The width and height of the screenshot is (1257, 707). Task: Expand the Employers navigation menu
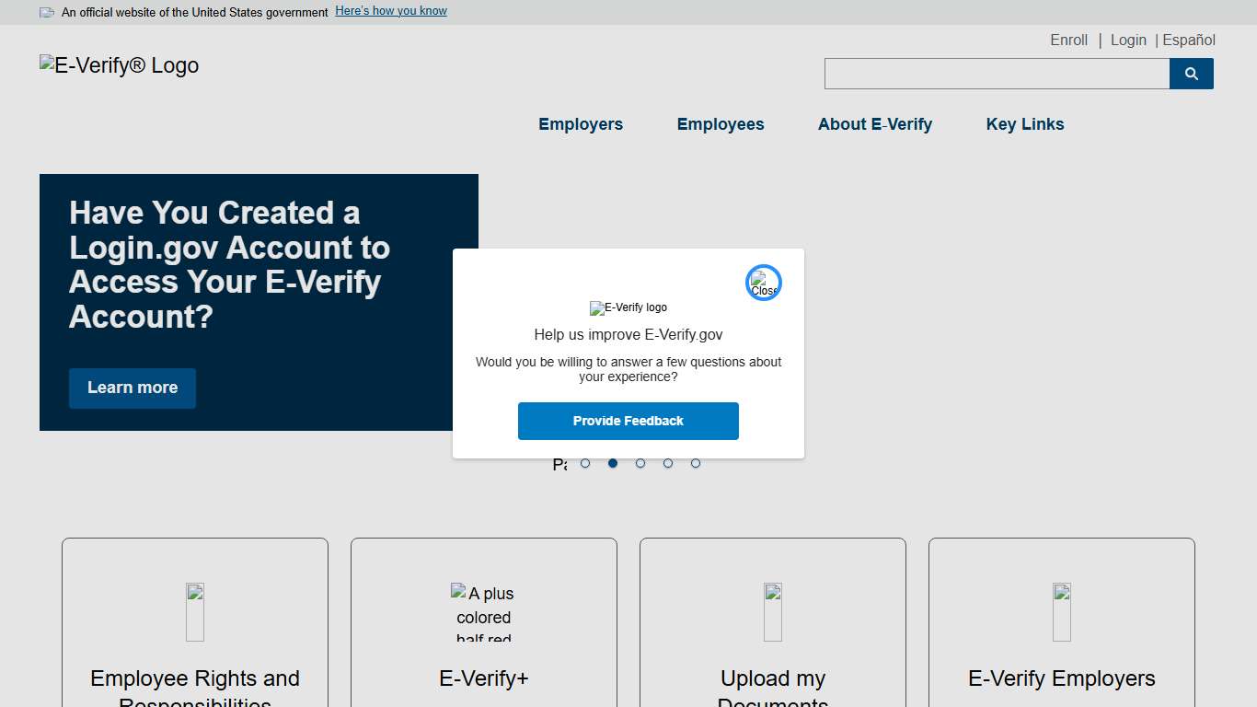pos(581,123)
